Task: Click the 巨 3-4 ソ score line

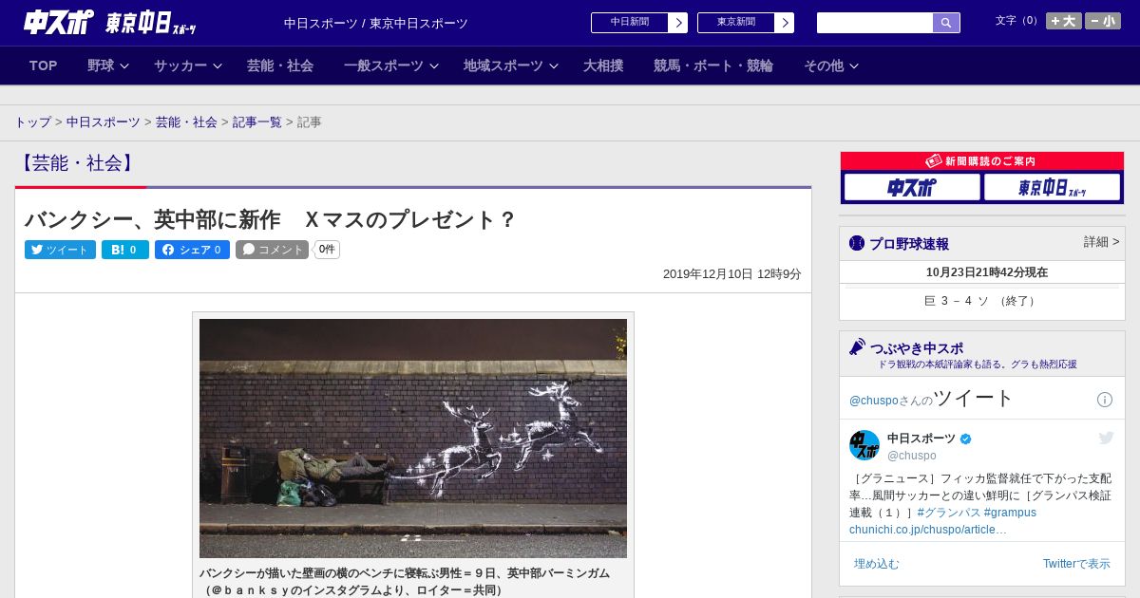Action: tap(981, 301)
